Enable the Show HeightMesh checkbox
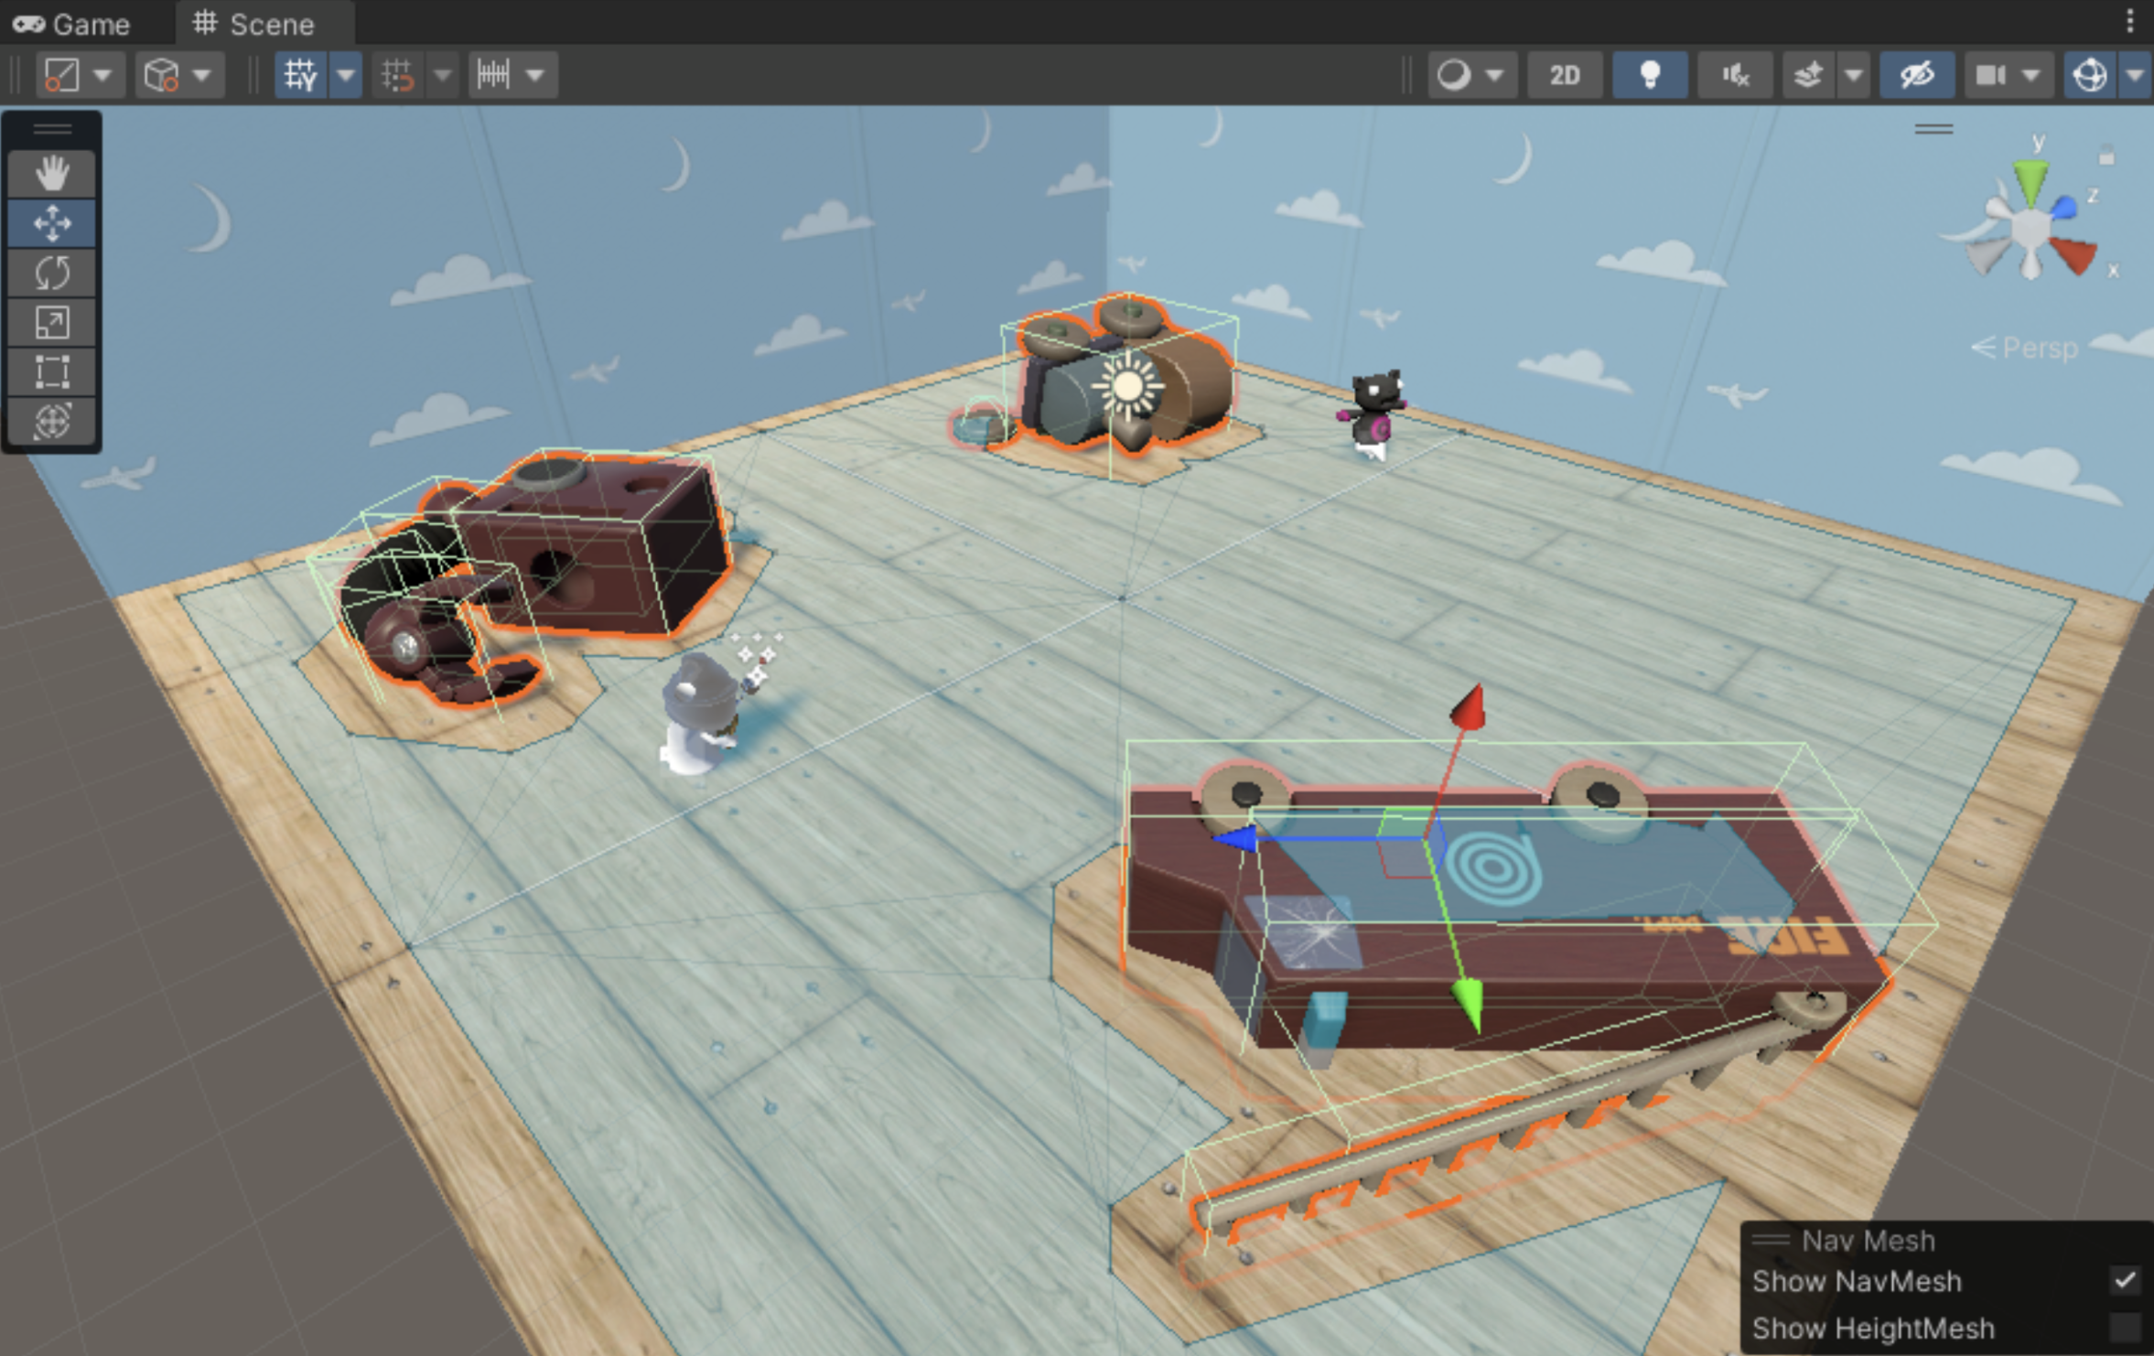 click(x=2124, y=1327)
